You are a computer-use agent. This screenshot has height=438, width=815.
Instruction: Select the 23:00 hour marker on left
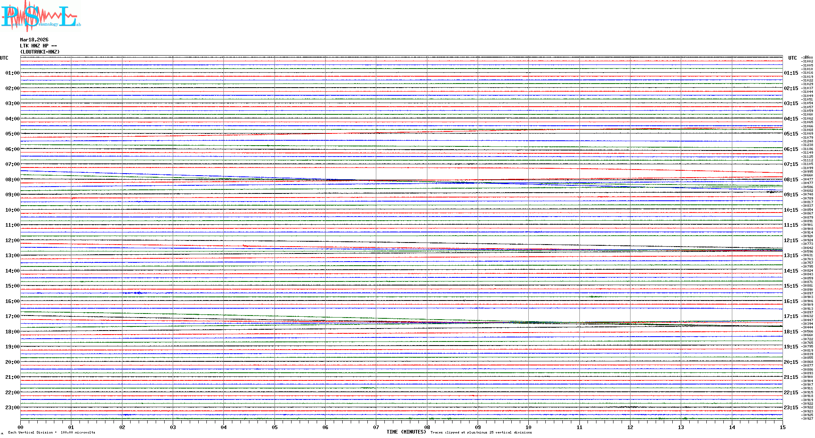click(12, 408)
